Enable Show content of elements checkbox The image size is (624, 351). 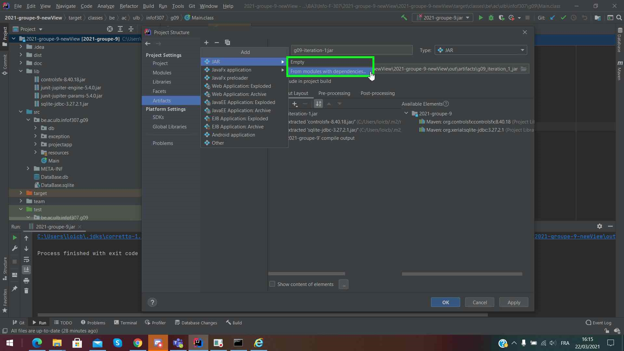[272, 284]
